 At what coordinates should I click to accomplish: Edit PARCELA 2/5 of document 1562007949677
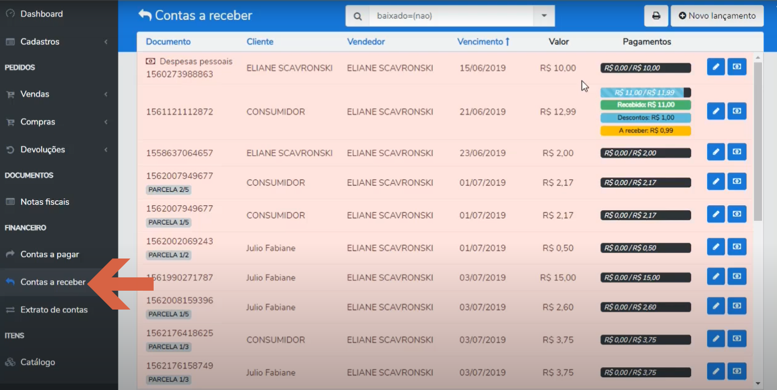coord(716,181)
